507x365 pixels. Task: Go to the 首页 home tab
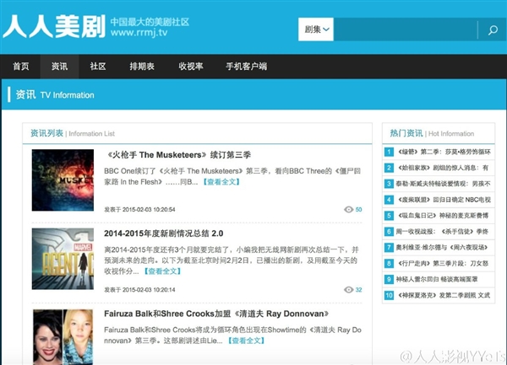click(21, 67)
